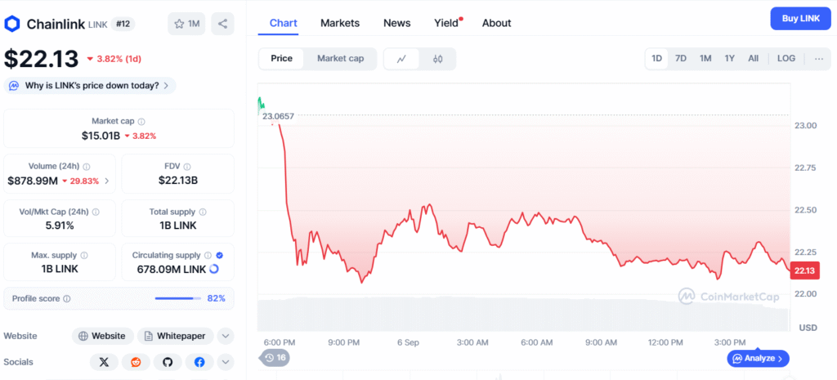837x380 pixels.
Task: Switch to candlestick chart view
Action: pyautogui.click(x=438, y=59)
